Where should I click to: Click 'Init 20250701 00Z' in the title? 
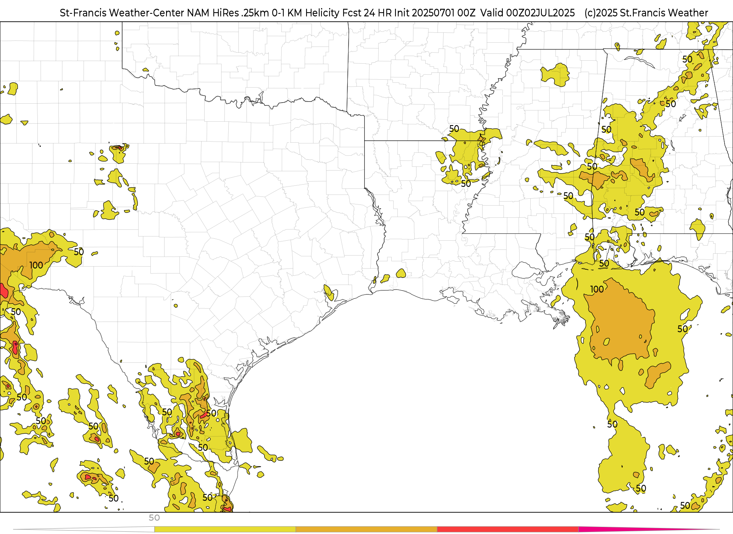(x=435, y=13)
